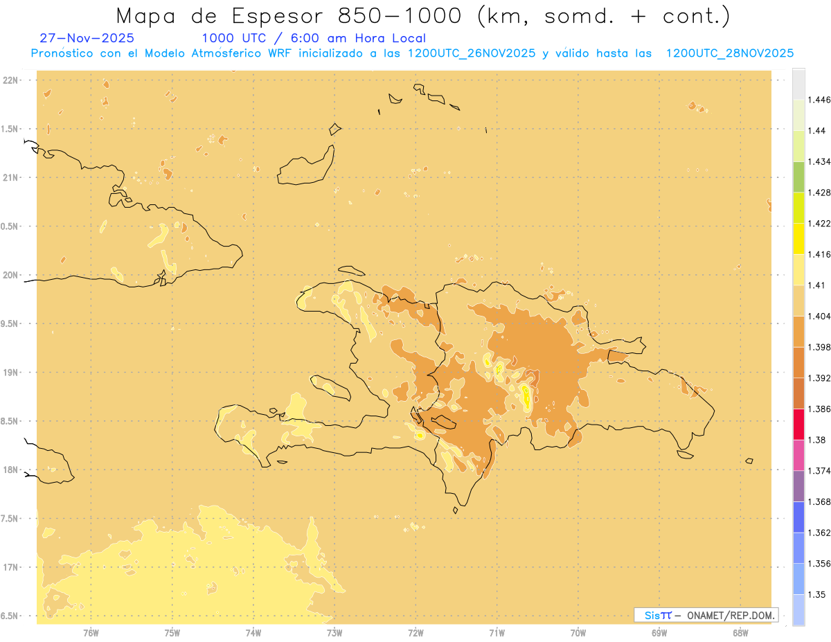Screen dimensions: 831x642
Task: Click the colorbar value 1.368
Action: (819, 502)
